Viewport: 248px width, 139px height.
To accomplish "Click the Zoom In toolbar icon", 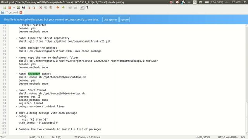I will tap(70, 7).
